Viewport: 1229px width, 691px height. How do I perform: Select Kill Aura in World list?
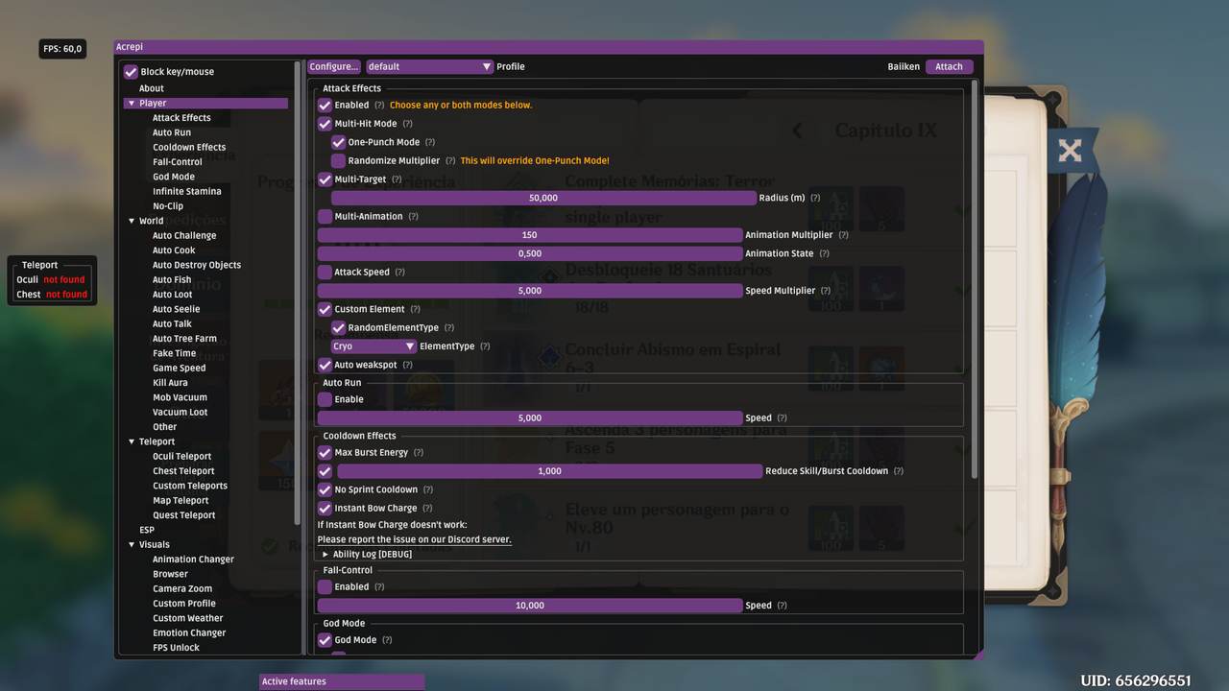pos(170,383)
